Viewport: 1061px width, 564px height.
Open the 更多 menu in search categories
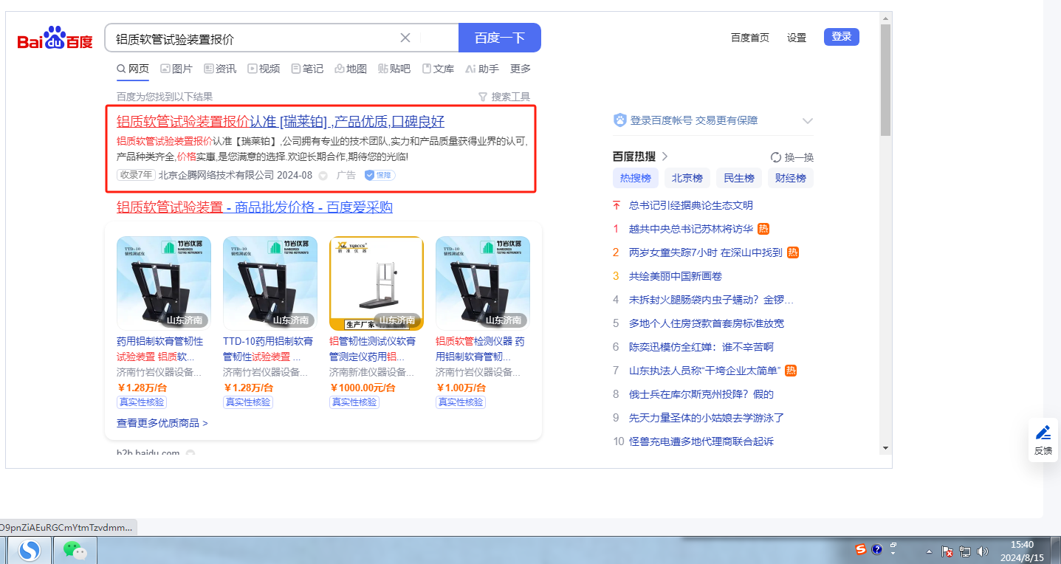point(521,69)
